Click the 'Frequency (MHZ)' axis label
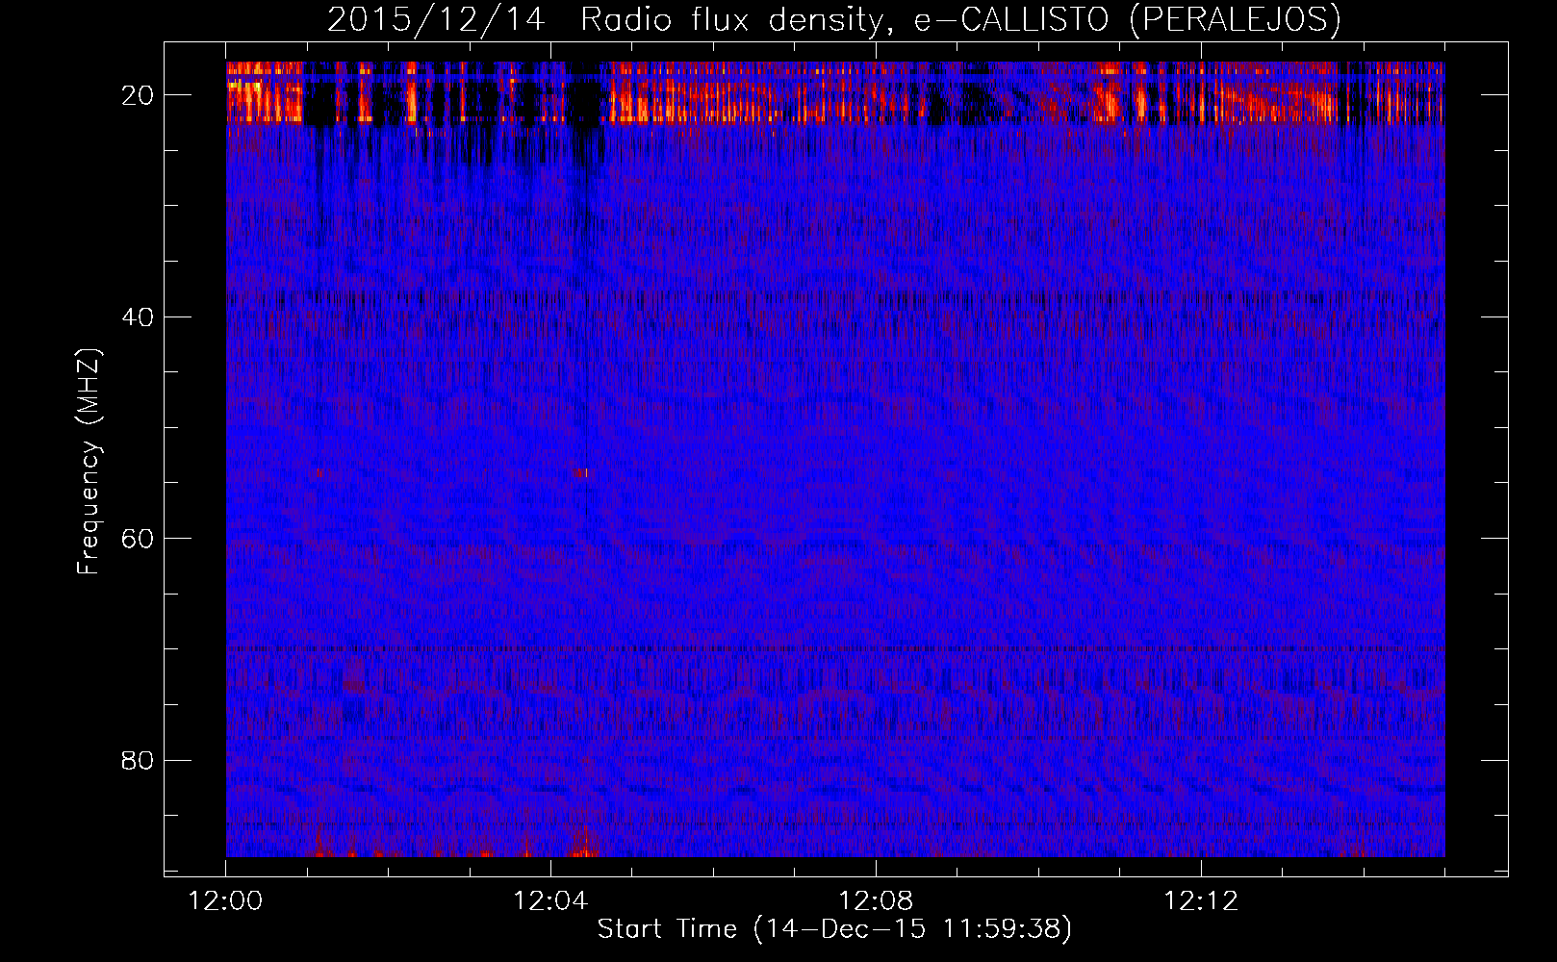The width and height of the screenshot is (1557, 962). (x=89, y=462)
